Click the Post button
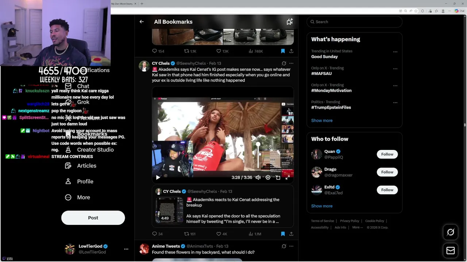Image resolution: width=467 pixels, height=262 pixels. tap(93, 218)
